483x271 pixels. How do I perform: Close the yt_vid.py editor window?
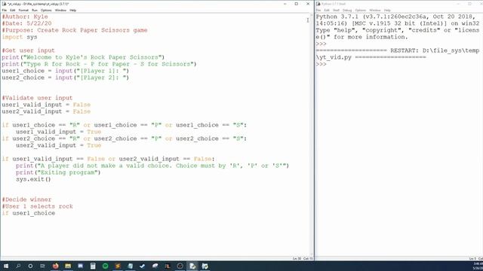[x=308, y=4]
